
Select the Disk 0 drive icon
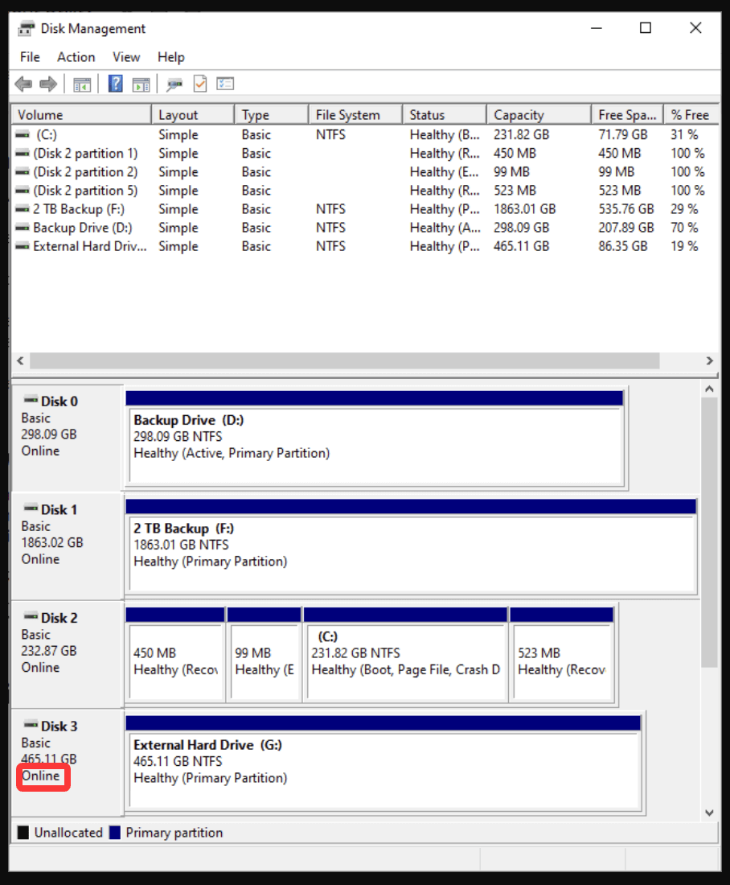30,401
